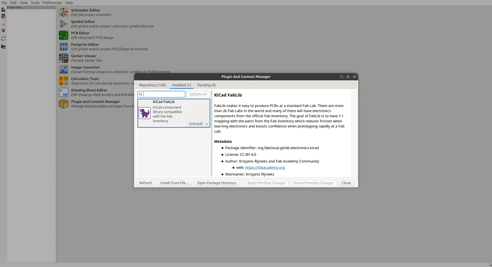Click the Refresh button
The image size is (492, 267).
(x=146, y=183)
